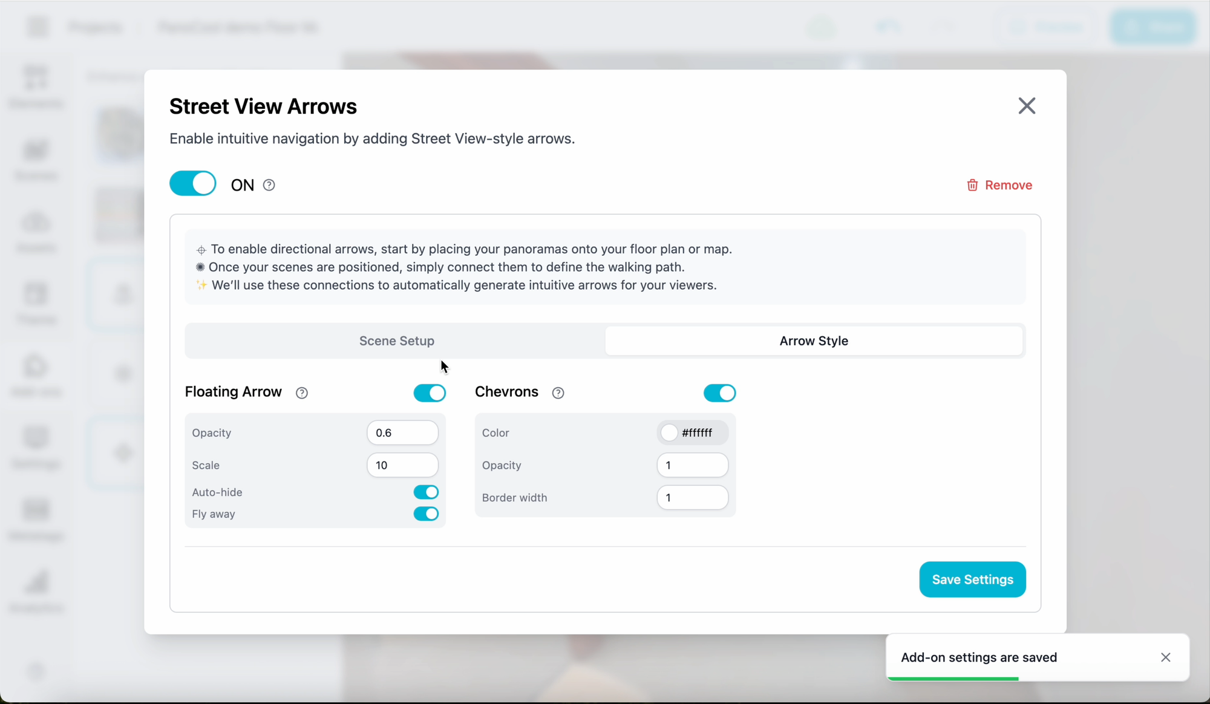1210x704 pixels.
Task: Close the Street View Arrows dialog
Action: coord(1026,106)
